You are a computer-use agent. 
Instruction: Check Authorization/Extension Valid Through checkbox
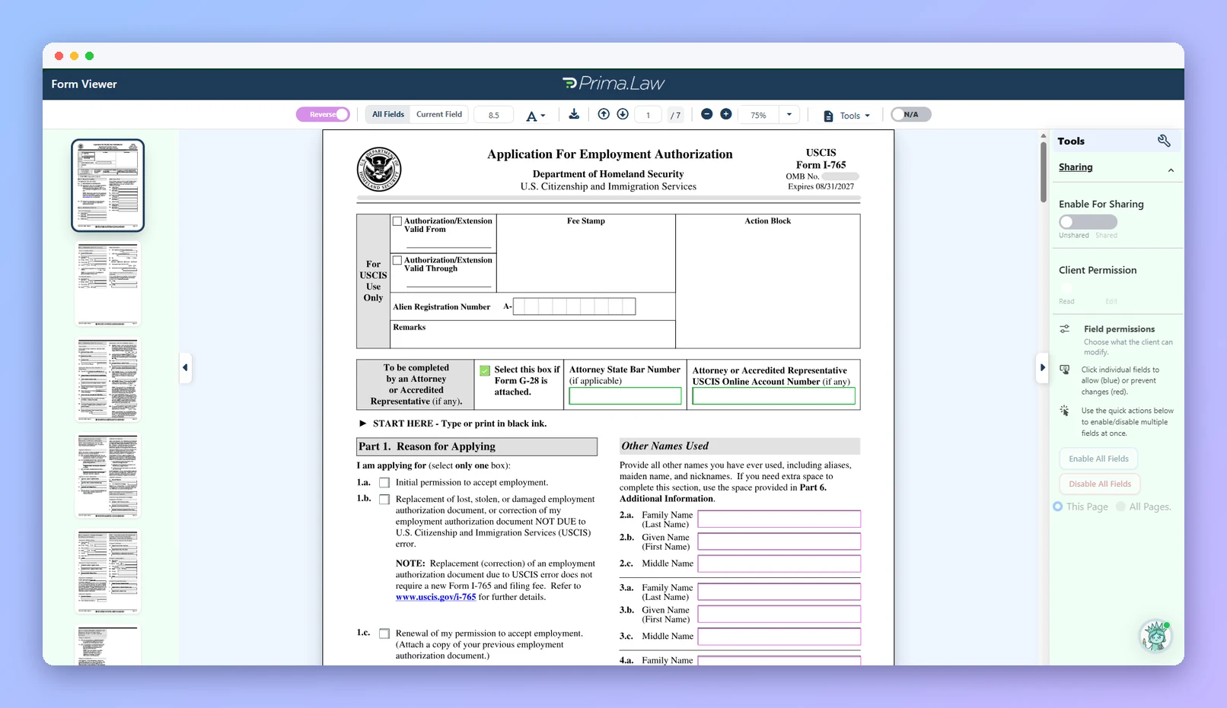(x=397, y=260)
